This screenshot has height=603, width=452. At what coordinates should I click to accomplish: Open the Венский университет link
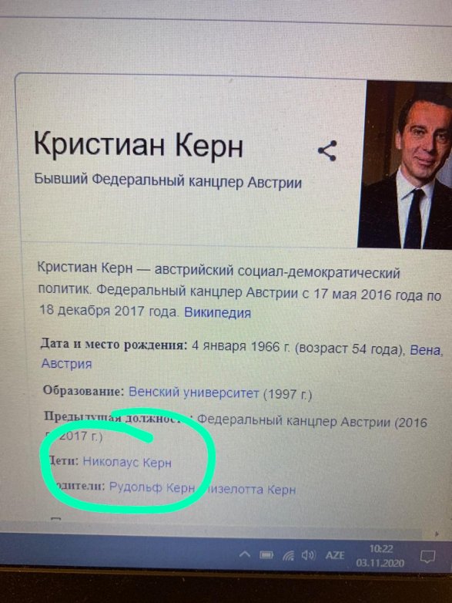[x=193, y=392]
